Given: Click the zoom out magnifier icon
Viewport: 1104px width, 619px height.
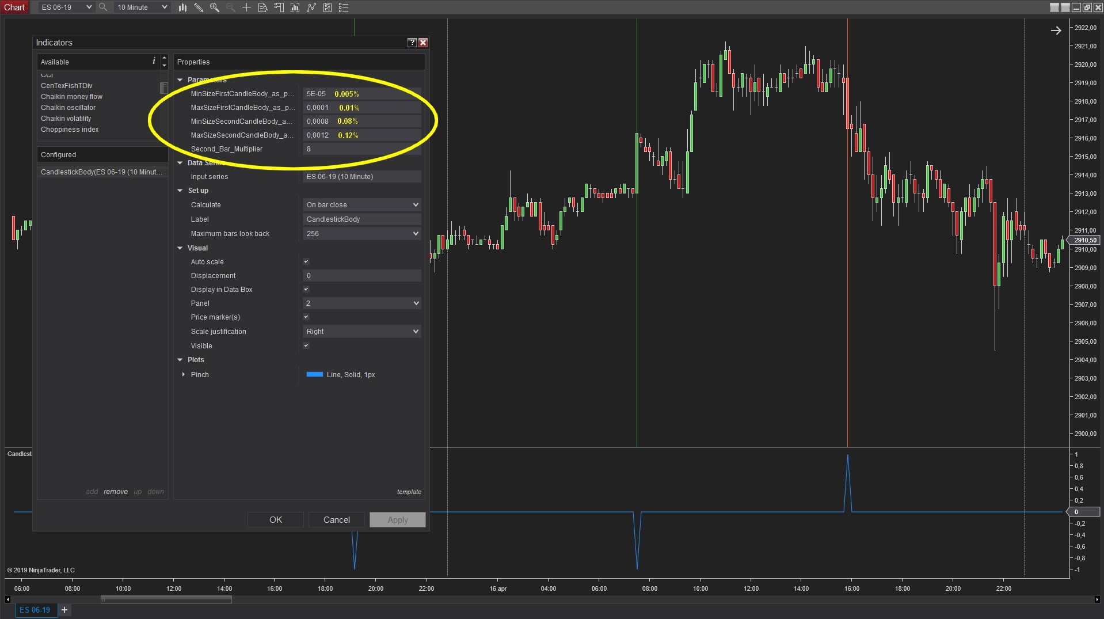Looking at the screenshot, I should [x=230, y=7].
